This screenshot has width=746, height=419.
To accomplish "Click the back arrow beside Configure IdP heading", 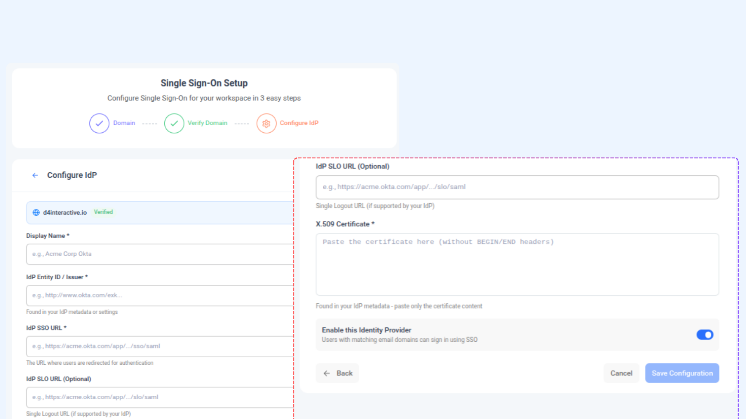I will 35,175.
